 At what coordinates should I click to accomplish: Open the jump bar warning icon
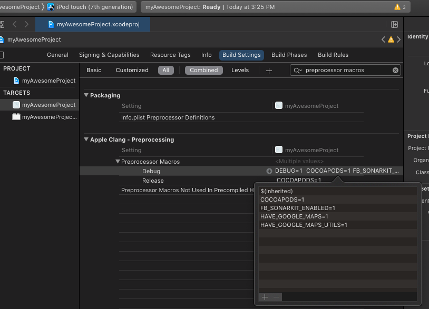[391, 39]
